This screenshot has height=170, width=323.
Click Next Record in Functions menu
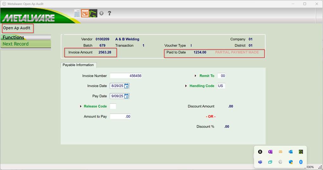click(x=26, y=44)
